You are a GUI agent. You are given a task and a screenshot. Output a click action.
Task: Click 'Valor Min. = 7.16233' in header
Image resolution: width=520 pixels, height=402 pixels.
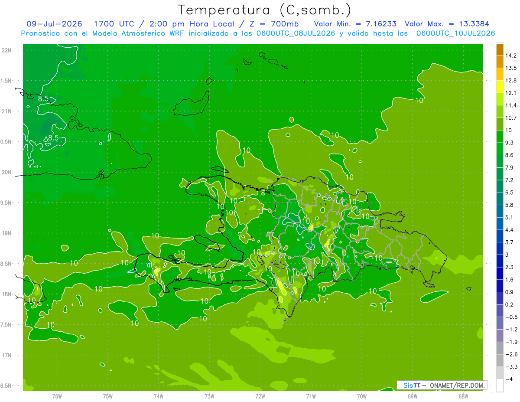(x=355, y=24)
